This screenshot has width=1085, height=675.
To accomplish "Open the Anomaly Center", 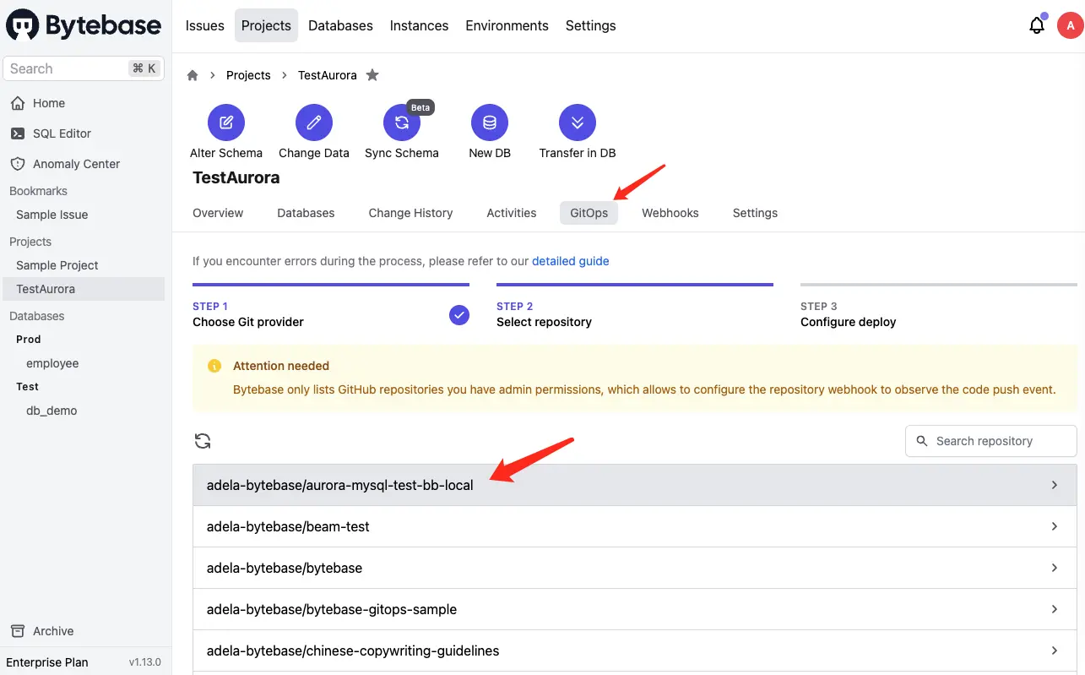I will [x=76, y=163].
